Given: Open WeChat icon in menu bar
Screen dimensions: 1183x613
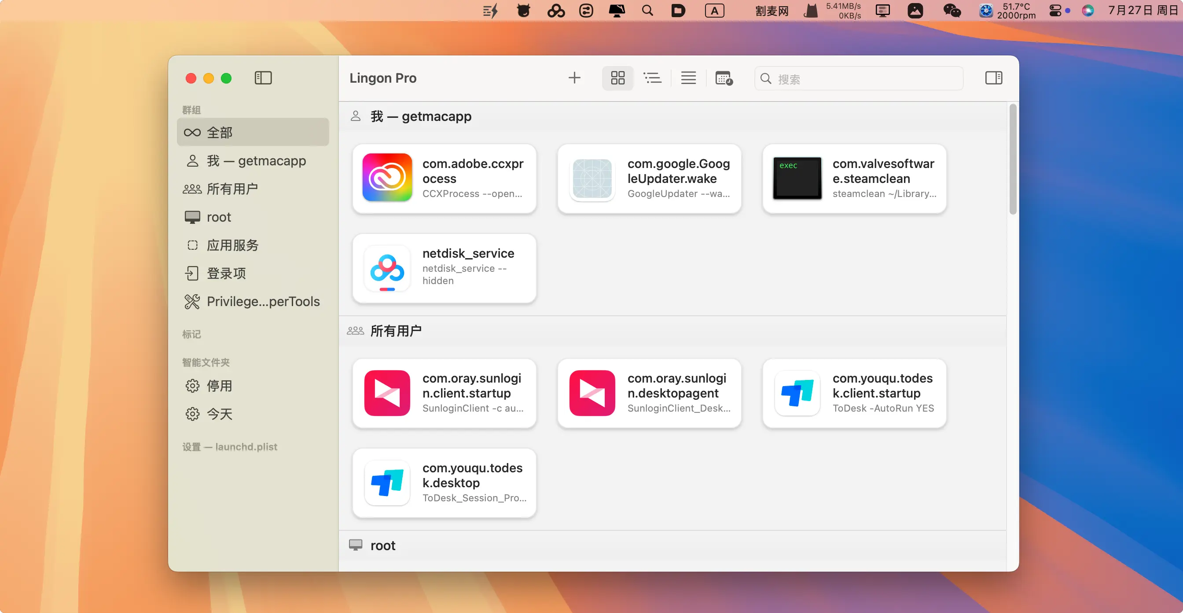Looking at the screenshot, I should click(952, 11).
